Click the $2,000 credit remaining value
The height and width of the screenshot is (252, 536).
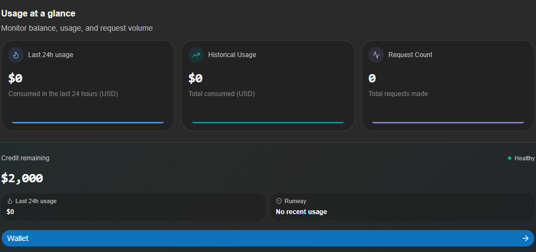[22, 178]
